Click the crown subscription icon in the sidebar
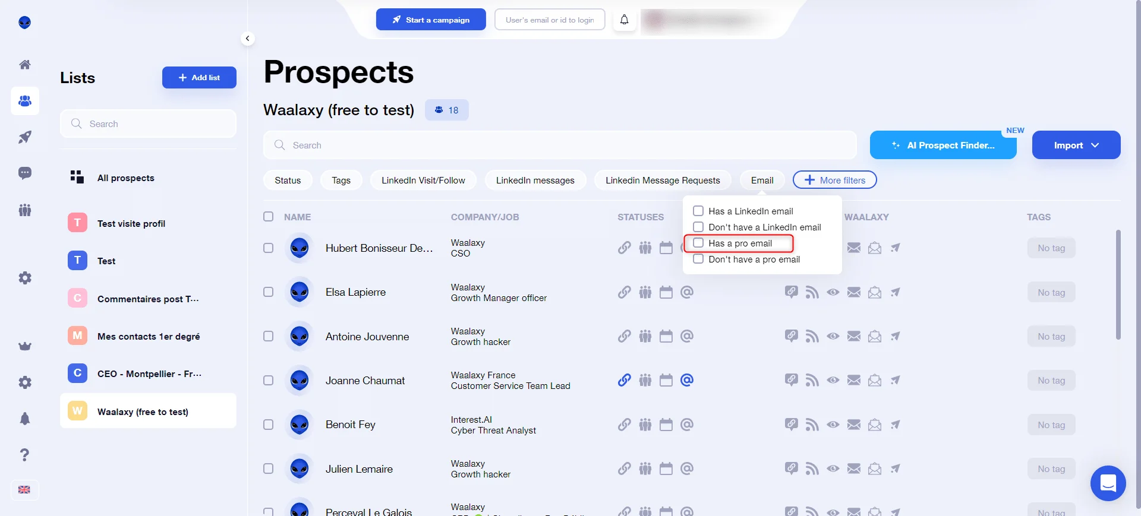 point(24,346)
